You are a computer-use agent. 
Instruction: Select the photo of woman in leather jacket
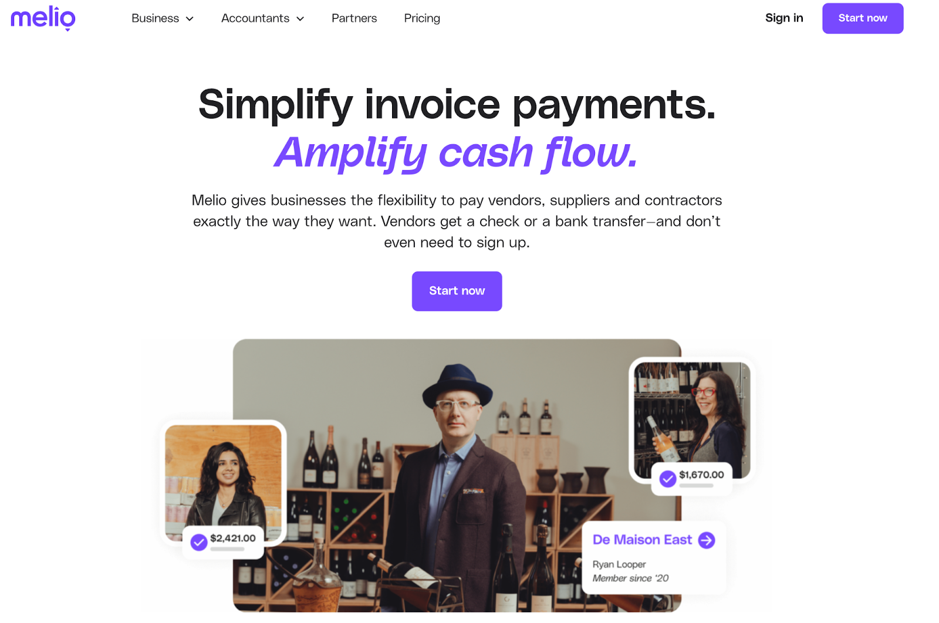(x=223, y=482)
